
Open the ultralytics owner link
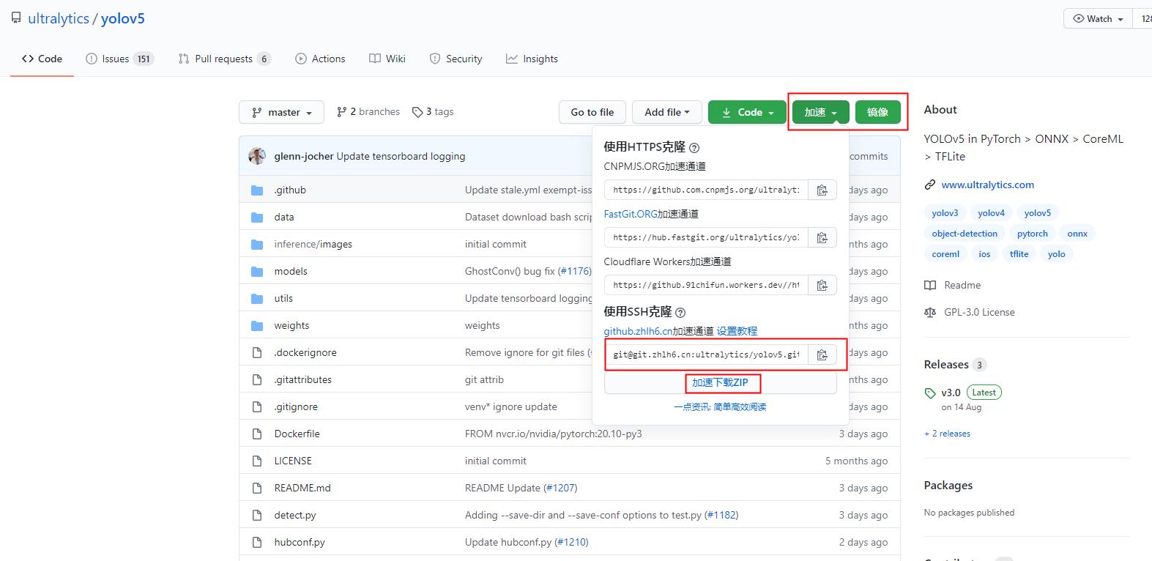click(59, 19)
